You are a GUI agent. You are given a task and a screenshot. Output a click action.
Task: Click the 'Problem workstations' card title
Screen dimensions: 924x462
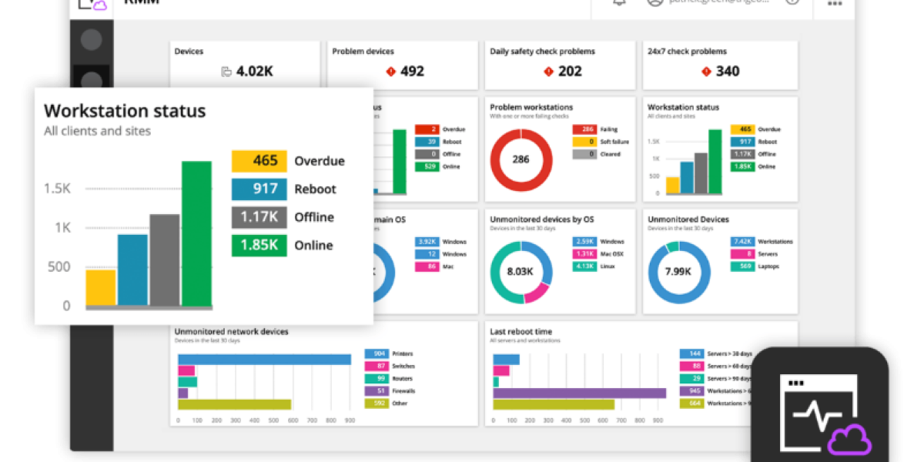[x=531, y=107]
